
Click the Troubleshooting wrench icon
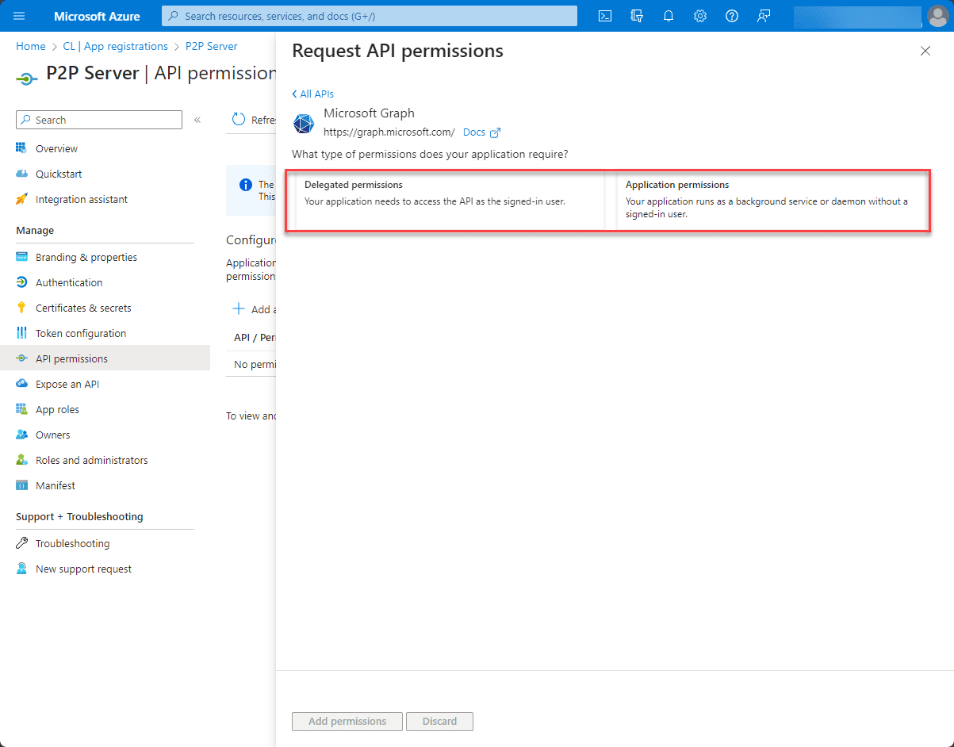21,543
